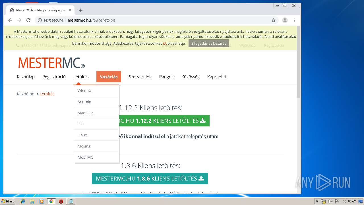Choose Mac OS X from Letöltés dropdown
Screen dimensions: 364x205
pos(97,113)
